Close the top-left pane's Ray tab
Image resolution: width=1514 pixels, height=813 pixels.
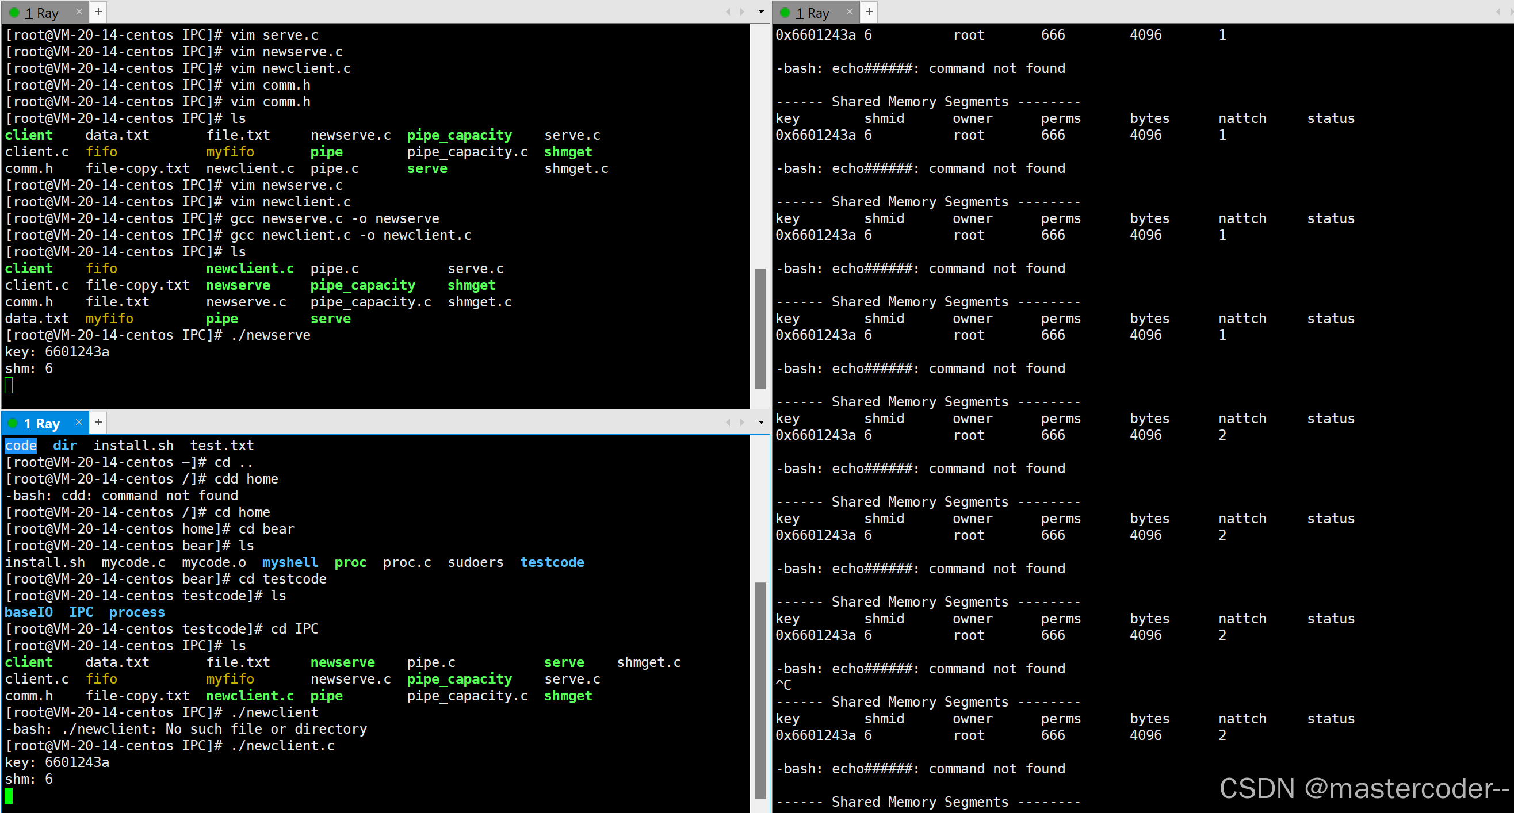(79, 11)
